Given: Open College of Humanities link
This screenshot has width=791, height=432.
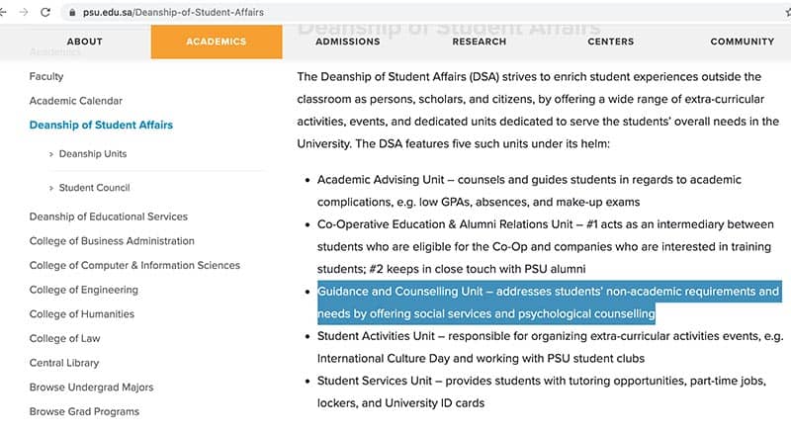Looking at the screenshot, I should click(82, 314).
